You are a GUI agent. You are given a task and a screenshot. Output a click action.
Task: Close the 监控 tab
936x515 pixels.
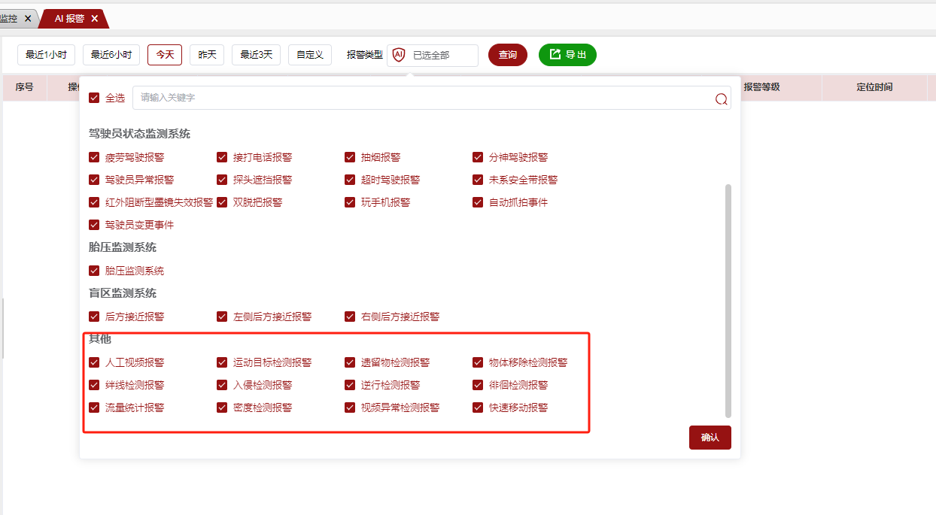pyautogui.click(x=27, y=18)
